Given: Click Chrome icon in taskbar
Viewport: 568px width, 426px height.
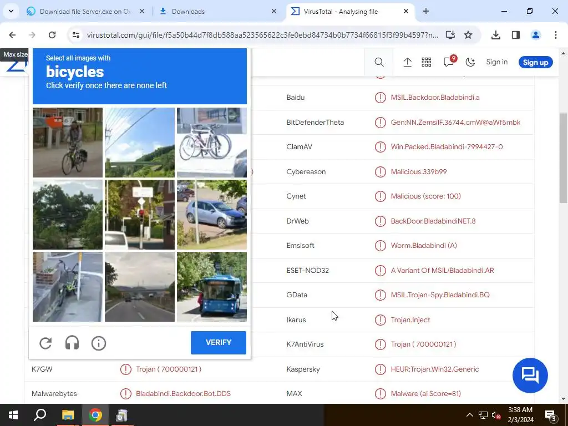Looking at the screenshot, I should tap(95, 415).
